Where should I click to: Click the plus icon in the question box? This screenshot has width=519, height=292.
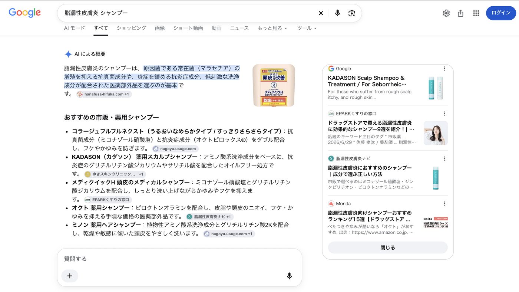tap(70, 276)
